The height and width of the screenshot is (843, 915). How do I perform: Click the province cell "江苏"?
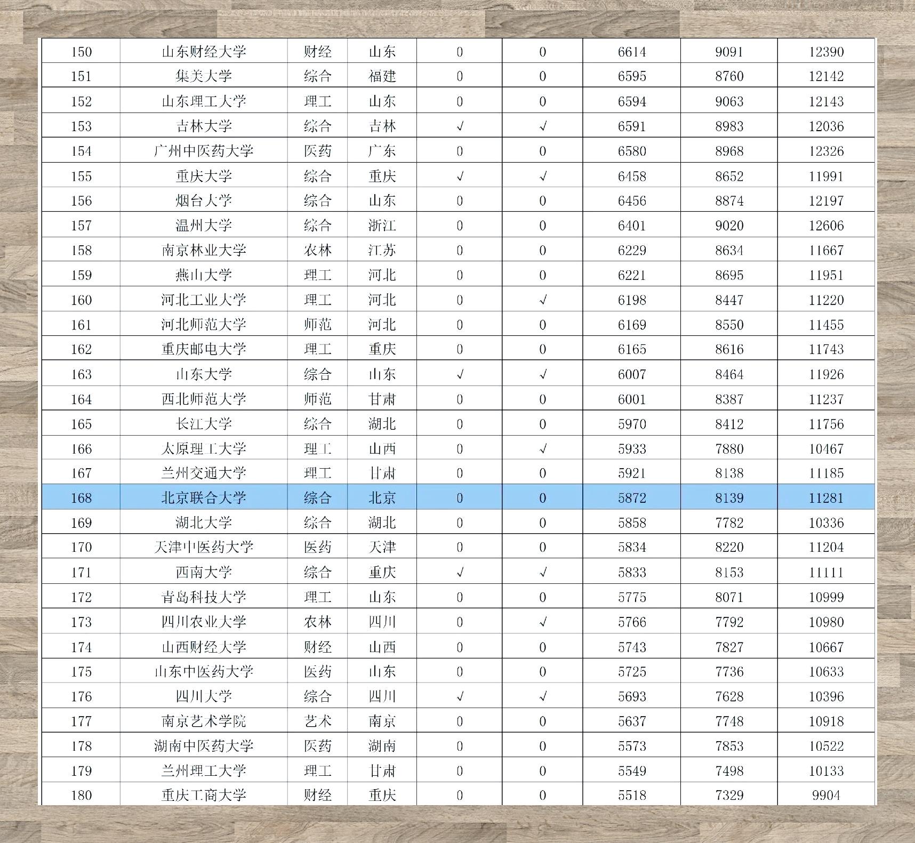[382, 250]
